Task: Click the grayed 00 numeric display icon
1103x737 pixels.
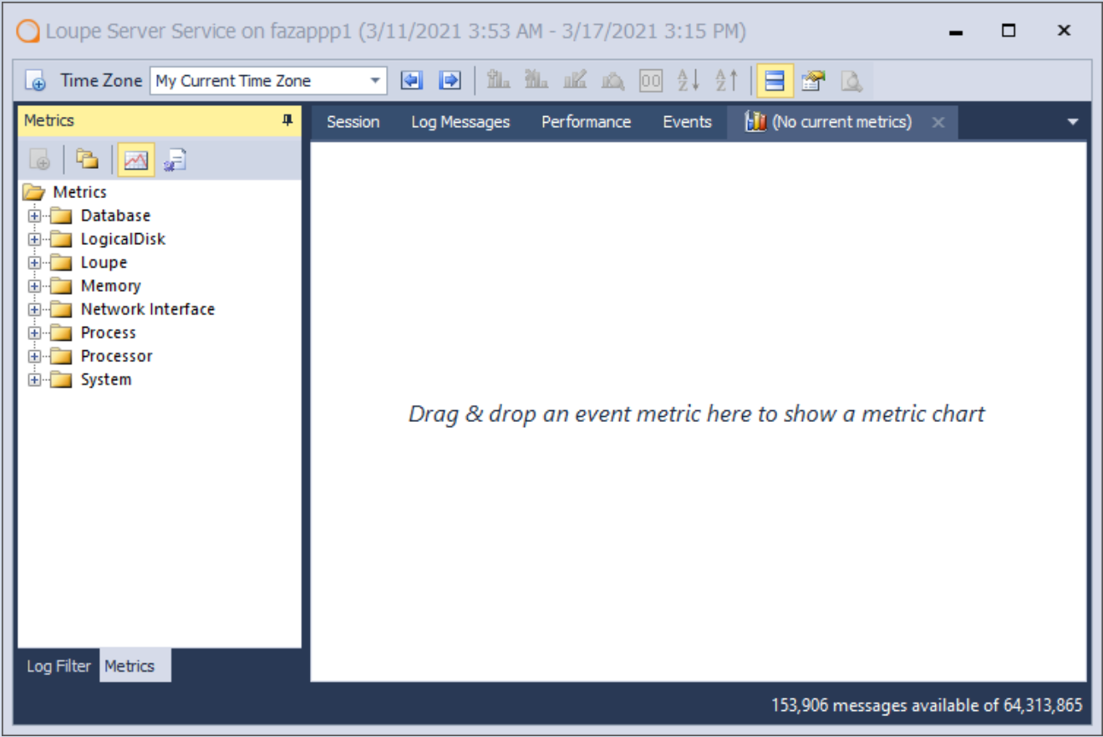Action: [651, 81]
